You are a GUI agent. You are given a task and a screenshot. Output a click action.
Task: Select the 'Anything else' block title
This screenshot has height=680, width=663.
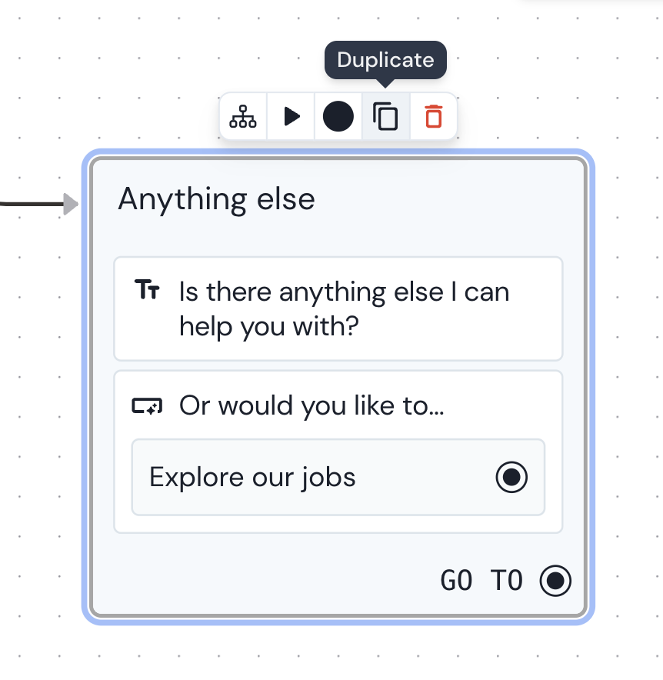(216, 199)
